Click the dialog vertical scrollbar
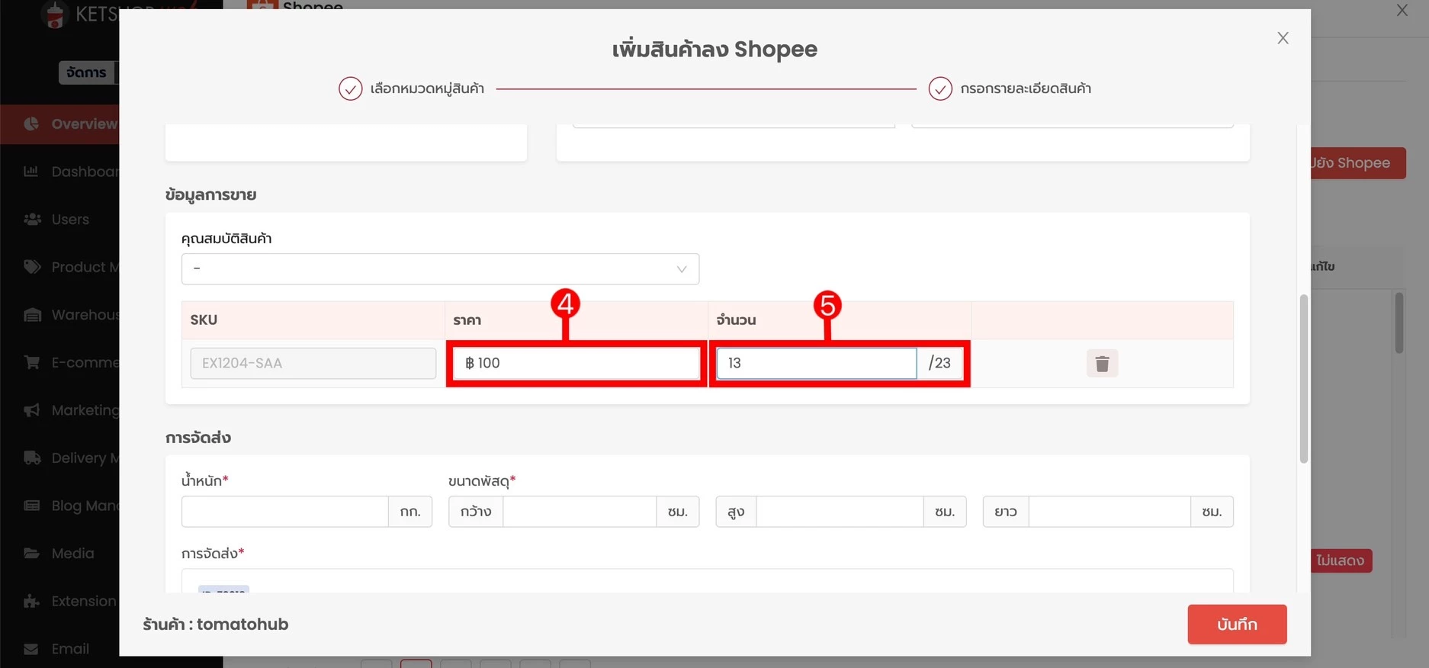The width and height of the screenshot is (1429, 668). pos(1303,379)
